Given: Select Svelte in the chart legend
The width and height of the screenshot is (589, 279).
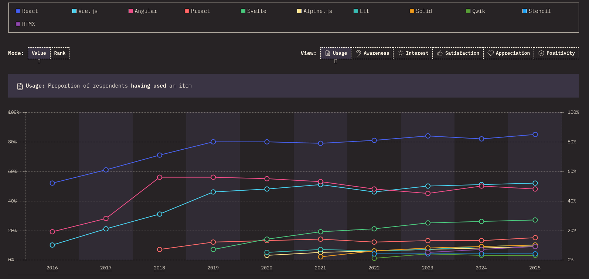Looking at the screenshot, I should [x=253, y=11].
